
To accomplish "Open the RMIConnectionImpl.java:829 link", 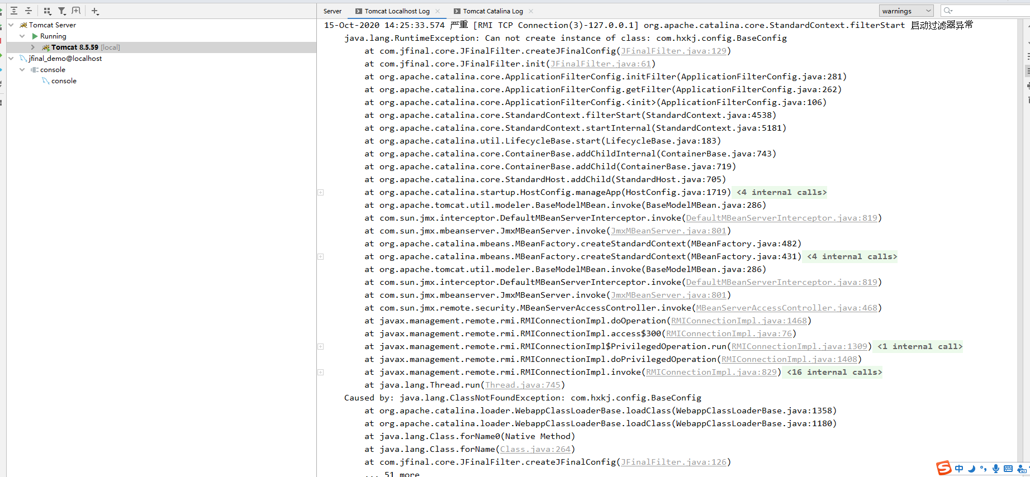I will click(x=711, y=372).
